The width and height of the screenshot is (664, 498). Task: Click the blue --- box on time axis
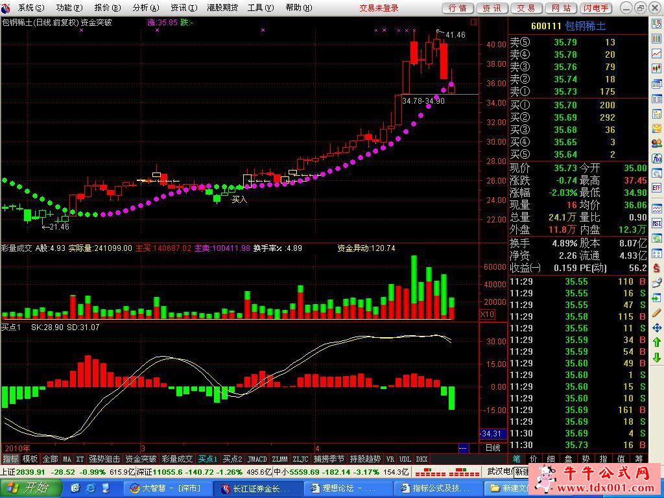point(463,448)
